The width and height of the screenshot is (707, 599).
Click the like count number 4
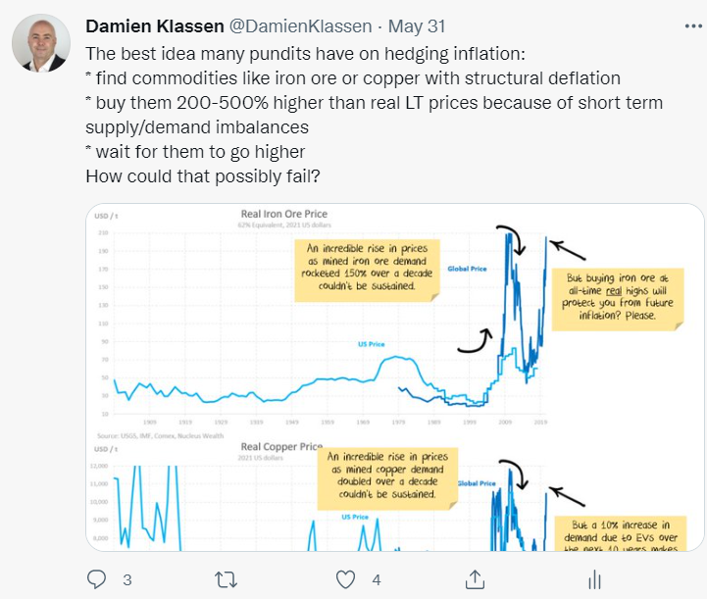376,579
